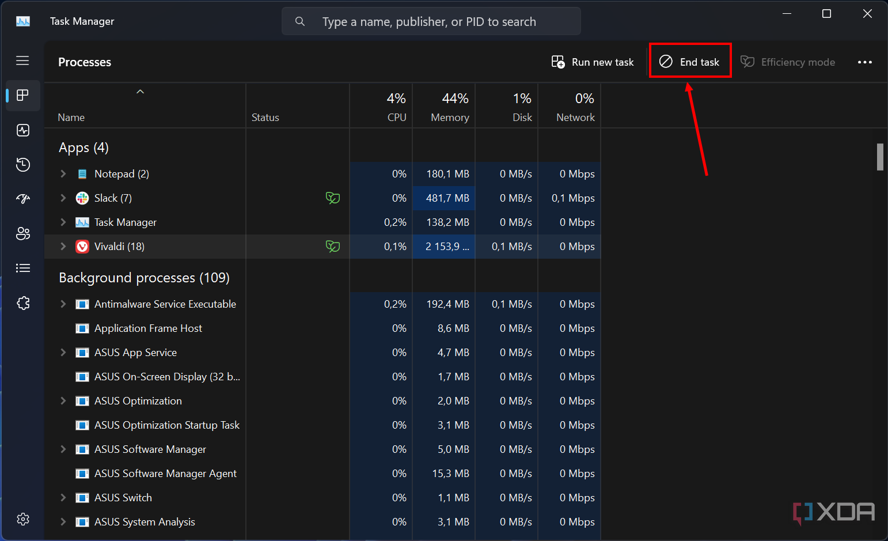This screenshot has height=541, width=888.
Task: Click Antimalware Service Executable icon
Action: 82,304
